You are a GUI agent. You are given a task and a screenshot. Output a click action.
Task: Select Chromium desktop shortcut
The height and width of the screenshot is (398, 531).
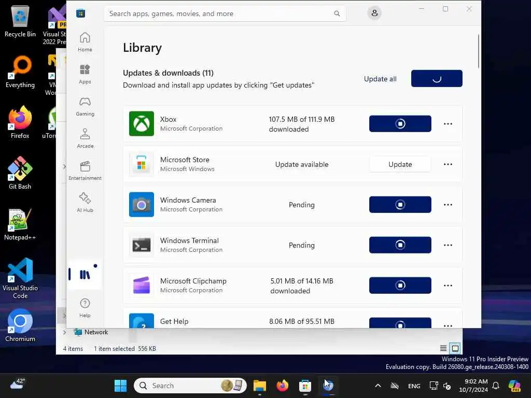coord(20,325)
